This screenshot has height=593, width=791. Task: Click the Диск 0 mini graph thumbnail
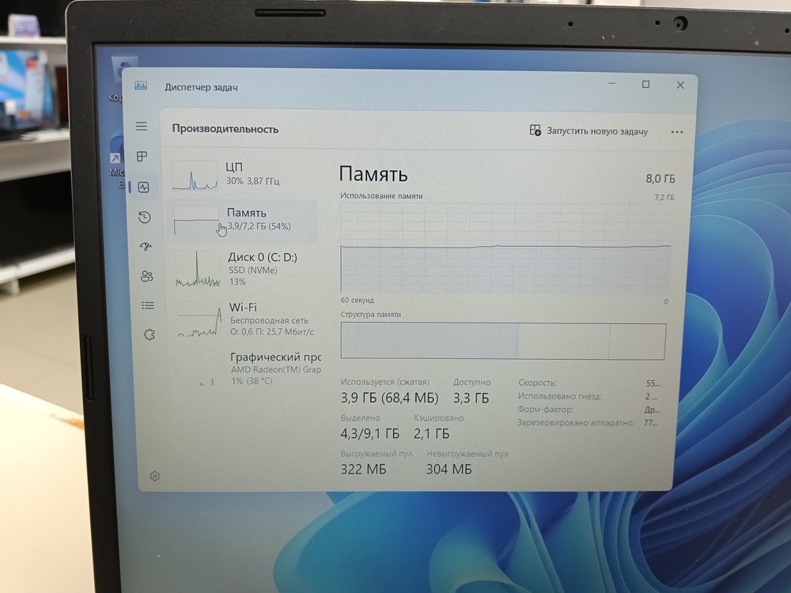(198, 270)
